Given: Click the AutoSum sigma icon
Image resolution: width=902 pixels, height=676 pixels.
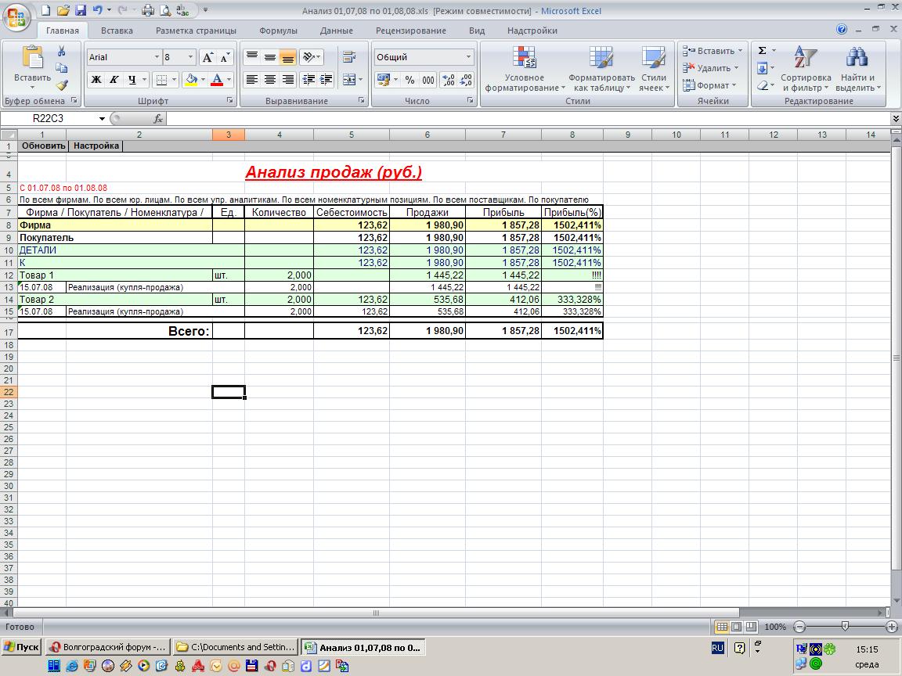Looking at the screenshot, I should (x=762, y=51).
